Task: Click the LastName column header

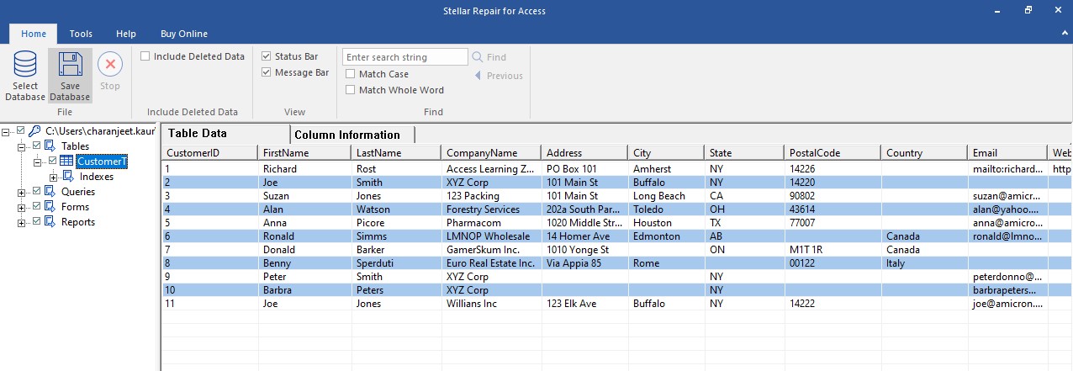Action: coord(396,153)
